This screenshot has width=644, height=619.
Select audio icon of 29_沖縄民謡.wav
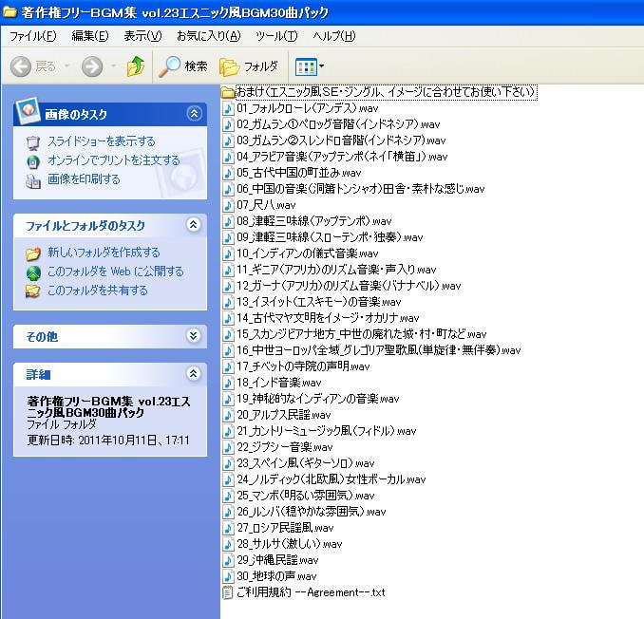228,560
